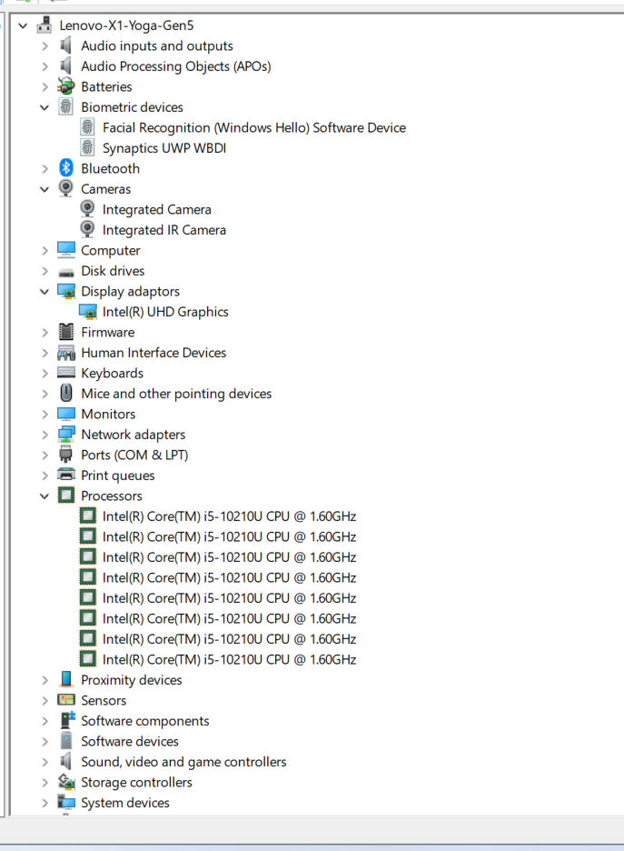
Task: Click the Keyboards category icon
Action: (x=66, y=373)
